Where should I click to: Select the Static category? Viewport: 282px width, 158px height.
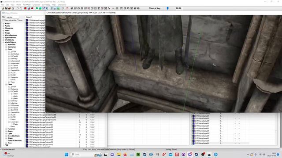coord(10,138)
